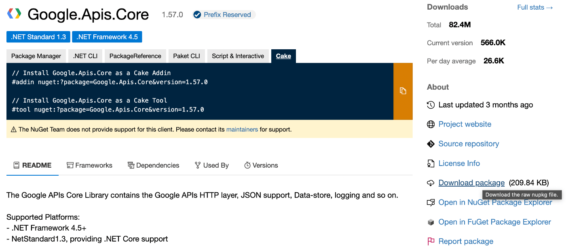Open the Paket CLI tab
Viewport: 566px width, 252px height.
(x=186, y=56)
